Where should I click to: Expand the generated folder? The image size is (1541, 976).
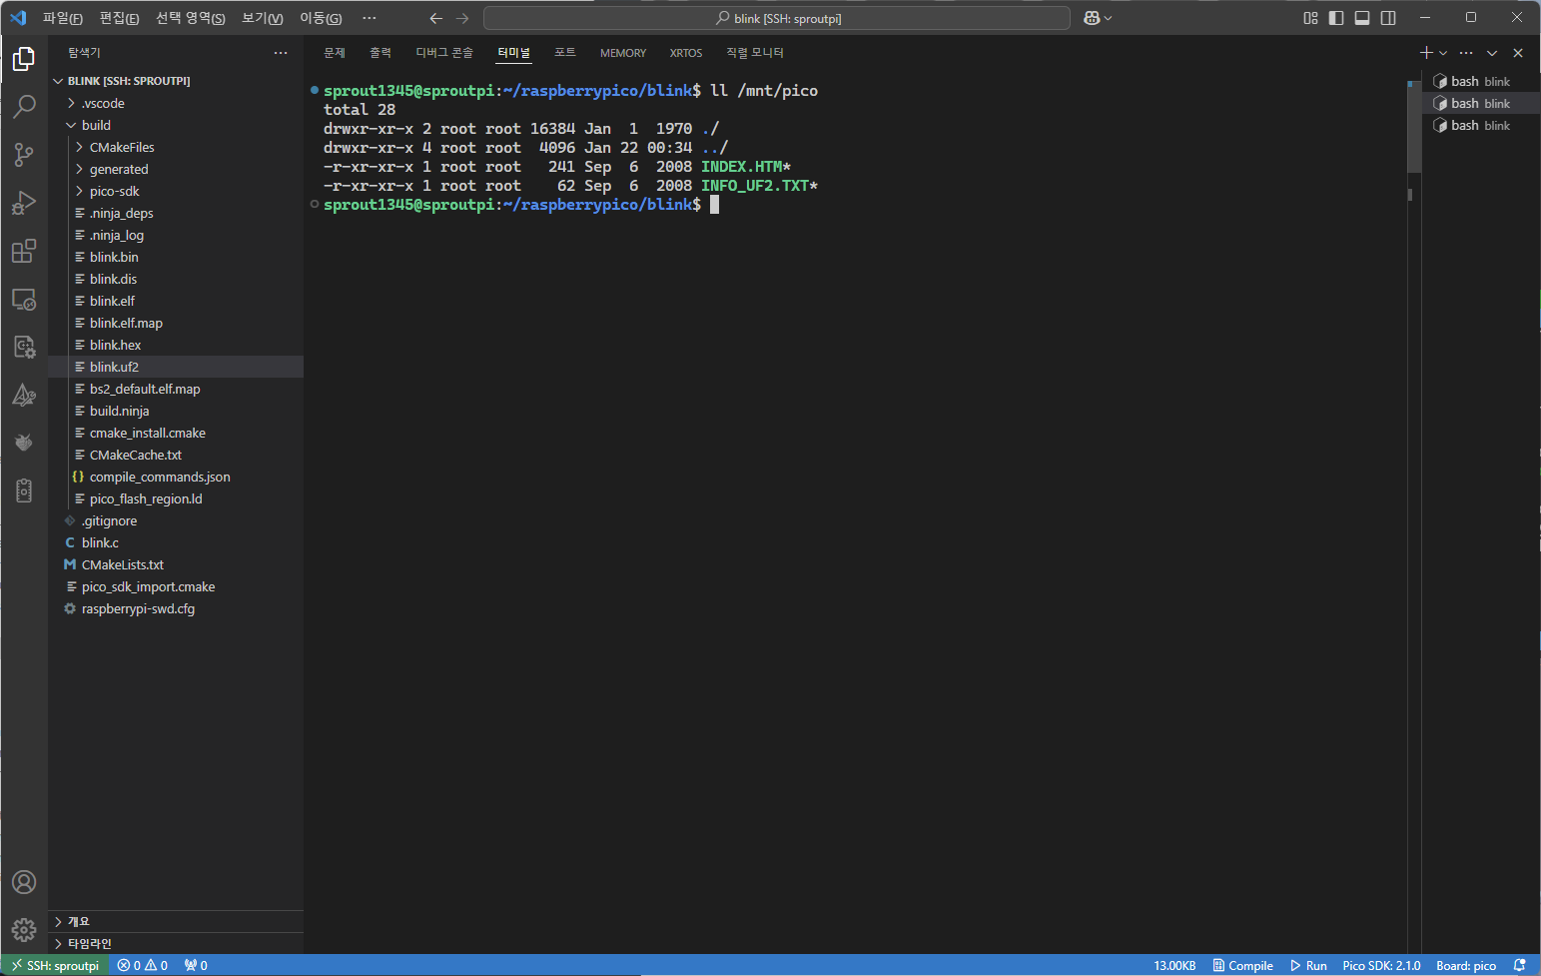coord(176,169)
